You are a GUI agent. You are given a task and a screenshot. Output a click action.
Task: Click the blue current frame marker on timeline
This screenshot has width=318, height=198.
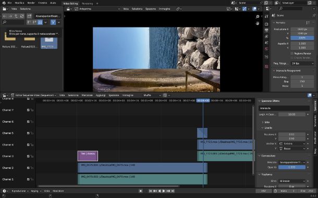tap(203, 100)
